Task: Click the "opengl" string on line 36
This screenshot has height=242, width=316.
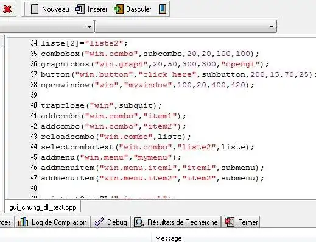Action: (241, 64)
